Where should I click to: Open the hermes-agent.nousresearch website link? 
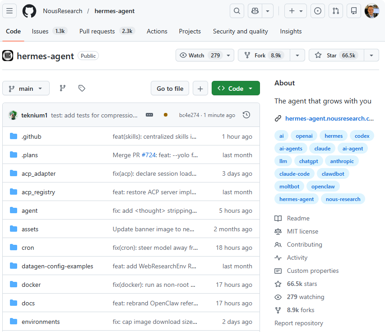click(x=329, y=118)
